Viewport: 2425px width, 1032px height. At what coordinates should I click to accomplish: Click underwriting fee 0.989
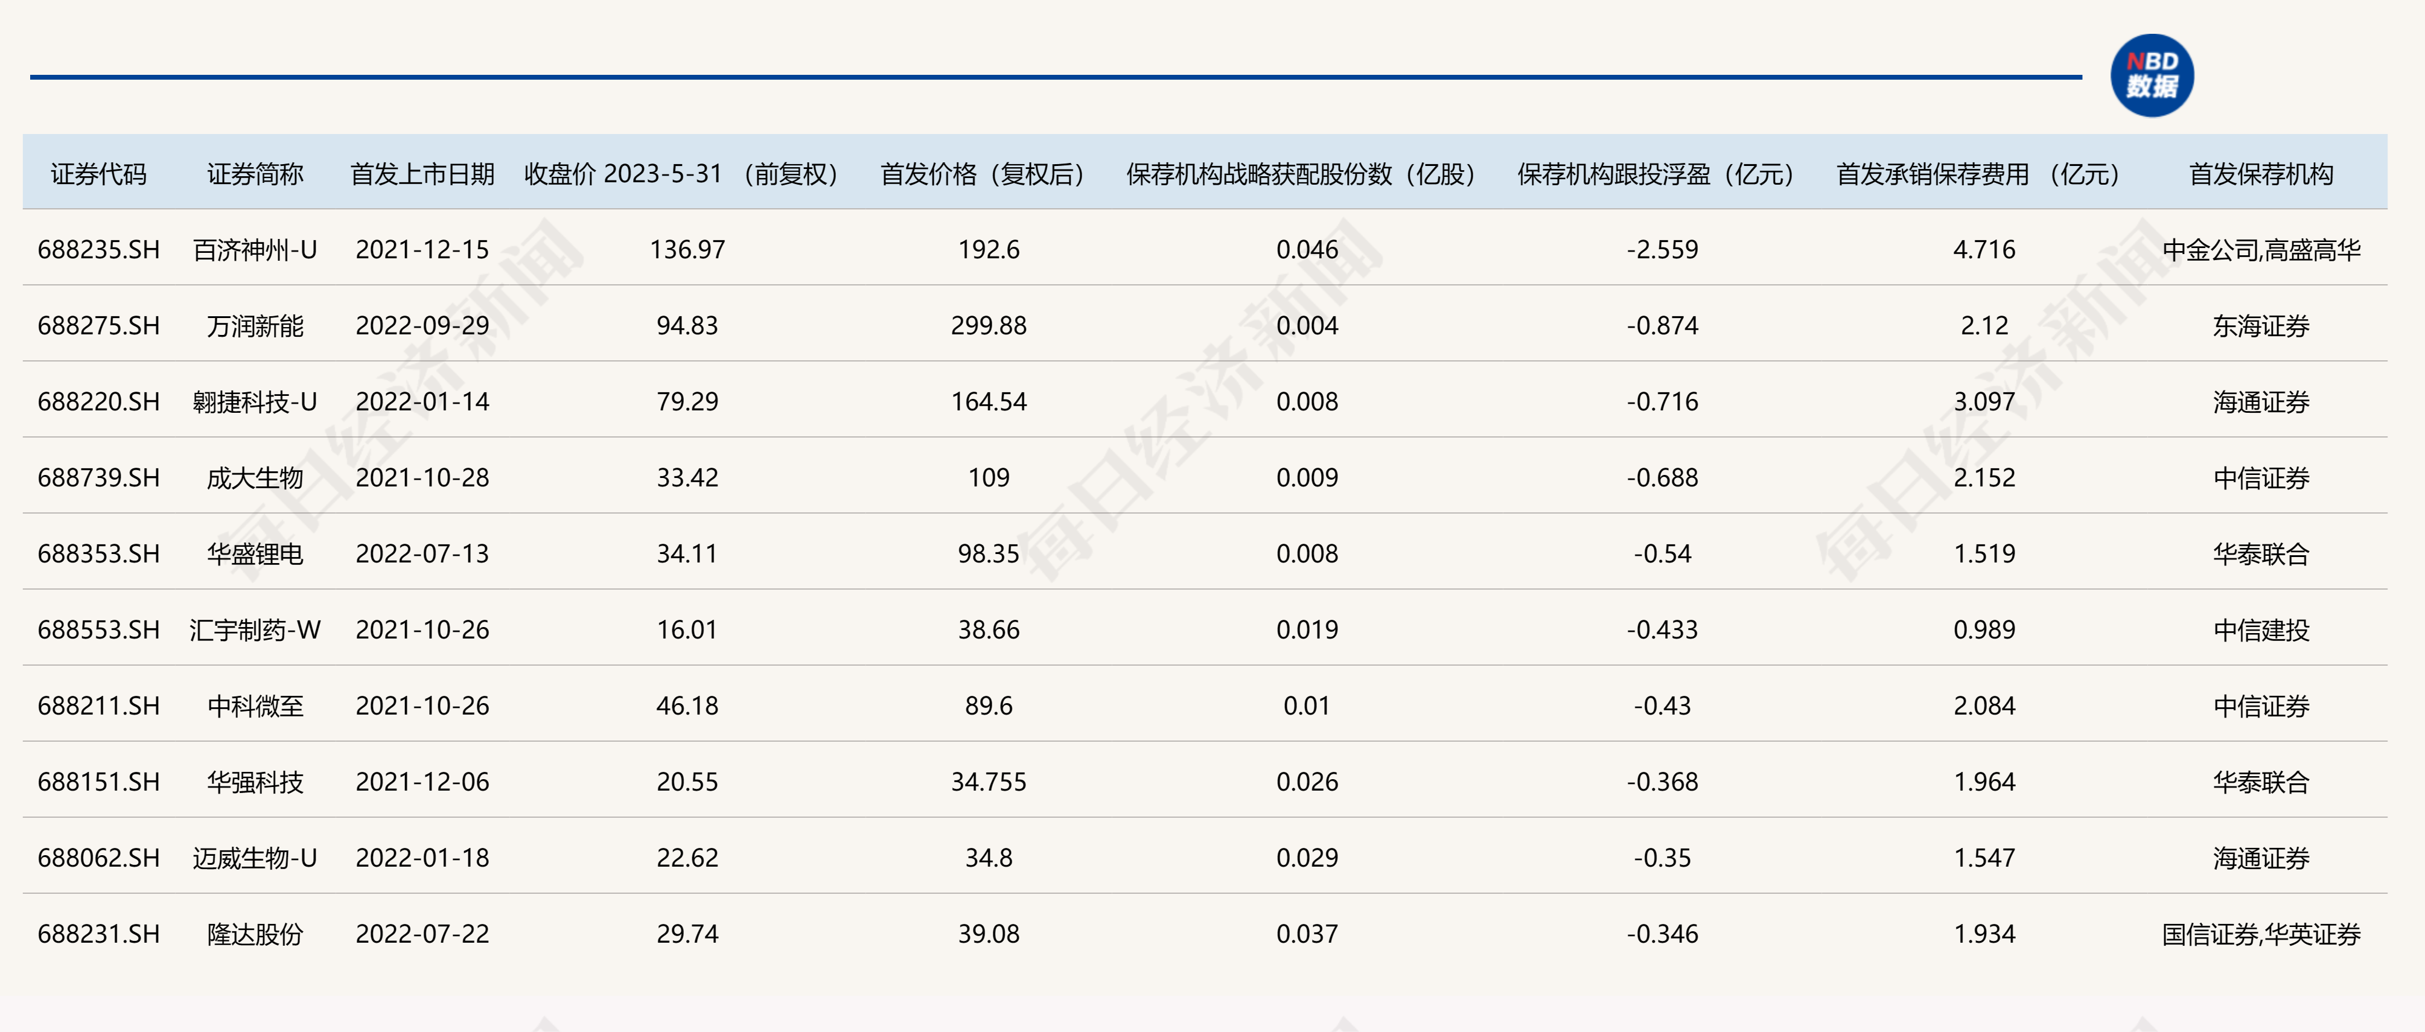(x=1984, y=630)
